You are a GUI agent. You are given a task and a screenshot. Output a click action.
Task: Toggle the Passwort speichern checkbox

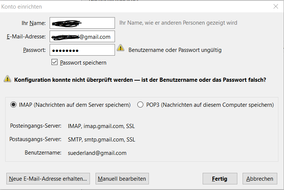click(x=54, y=62)
